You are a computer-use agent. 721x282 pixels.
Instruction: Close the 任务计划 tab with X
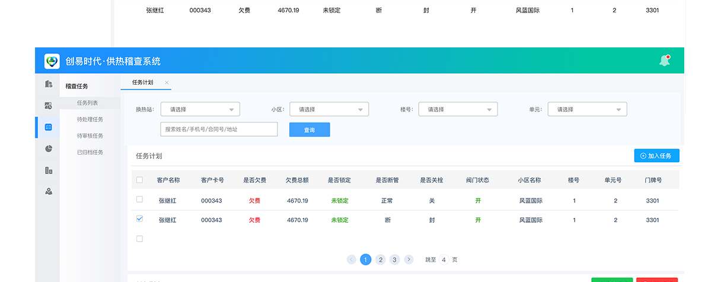[167, 82]
